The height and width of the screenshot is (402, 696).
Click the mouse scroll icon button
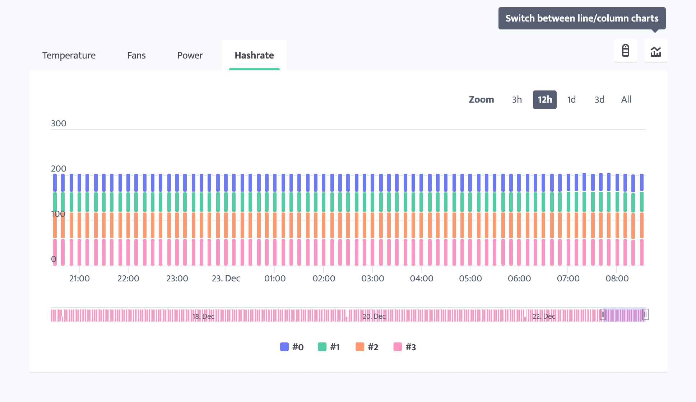(x=625, y=51)
